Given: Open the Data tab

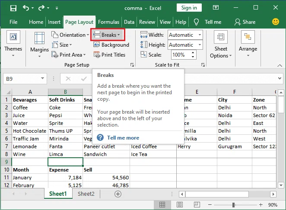Looking at the screenshot, I should pos(129,22).
